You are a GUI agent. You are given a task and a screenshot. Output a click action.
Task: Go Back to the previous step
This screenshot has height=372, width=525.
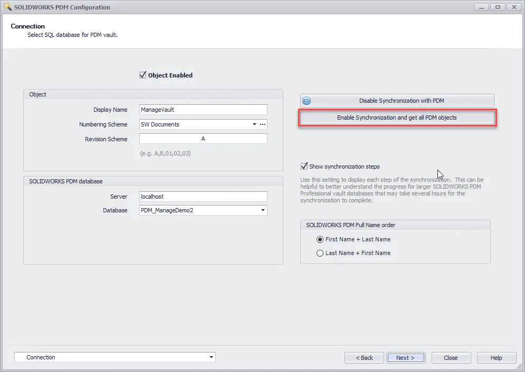364,358
